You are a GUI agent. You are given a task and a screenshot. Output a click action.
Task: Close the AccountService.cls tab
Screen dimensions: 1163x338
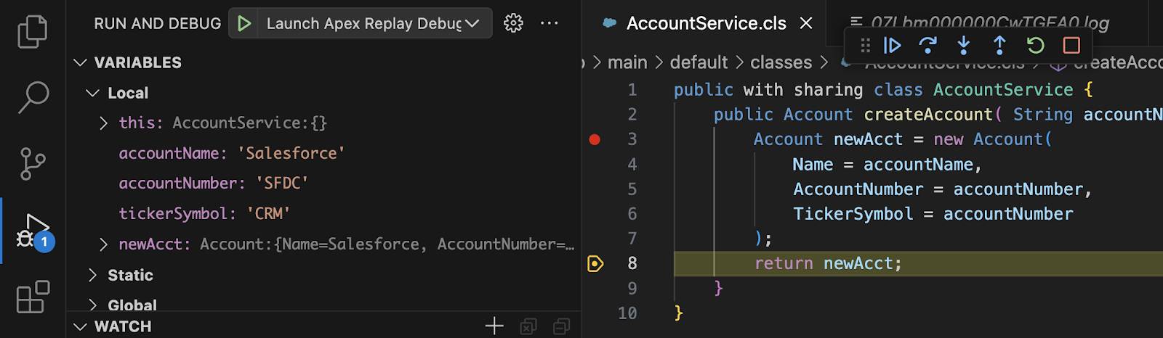pyautogui.click(x=806, y=23)
